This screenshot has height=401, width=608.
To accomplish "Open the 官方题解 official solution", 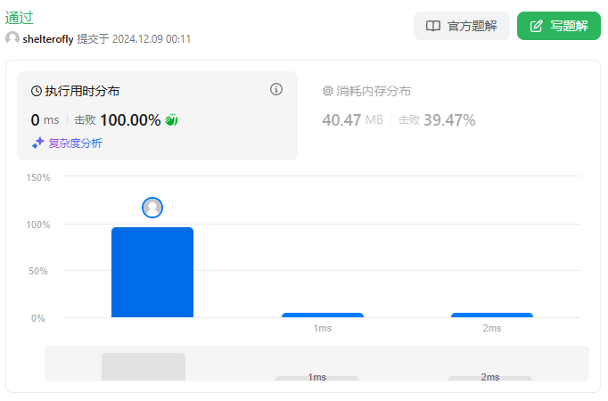I will click(x=462, y=26).
